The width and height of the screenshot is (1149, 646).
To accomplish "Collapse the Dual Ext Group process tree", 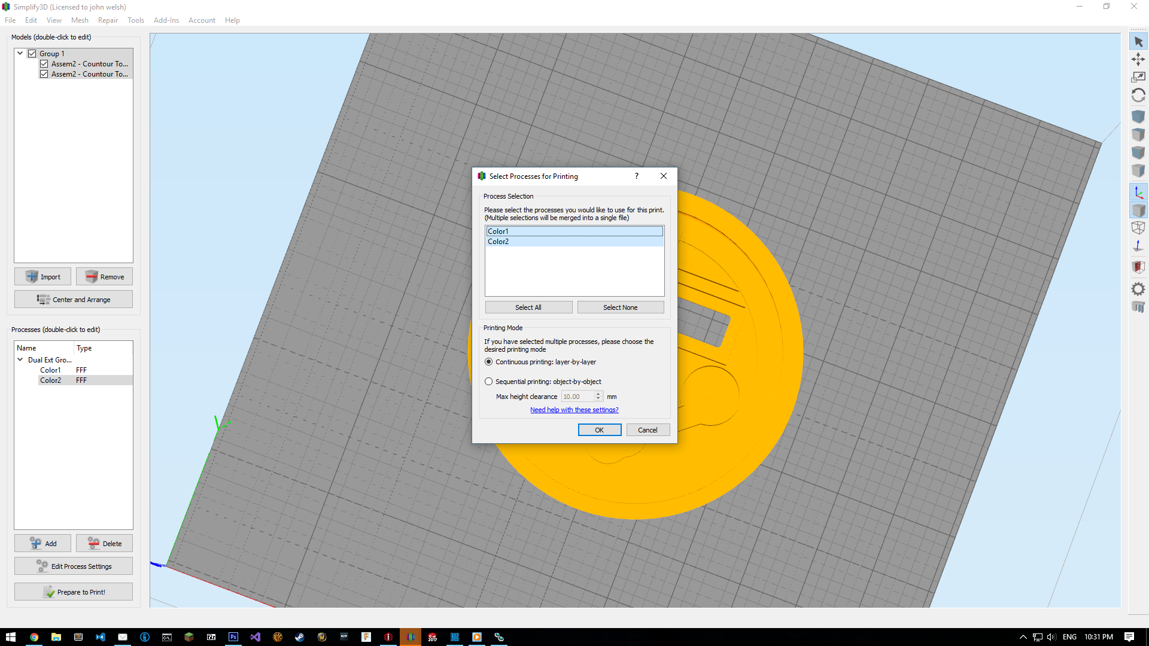I will (20, 359).
